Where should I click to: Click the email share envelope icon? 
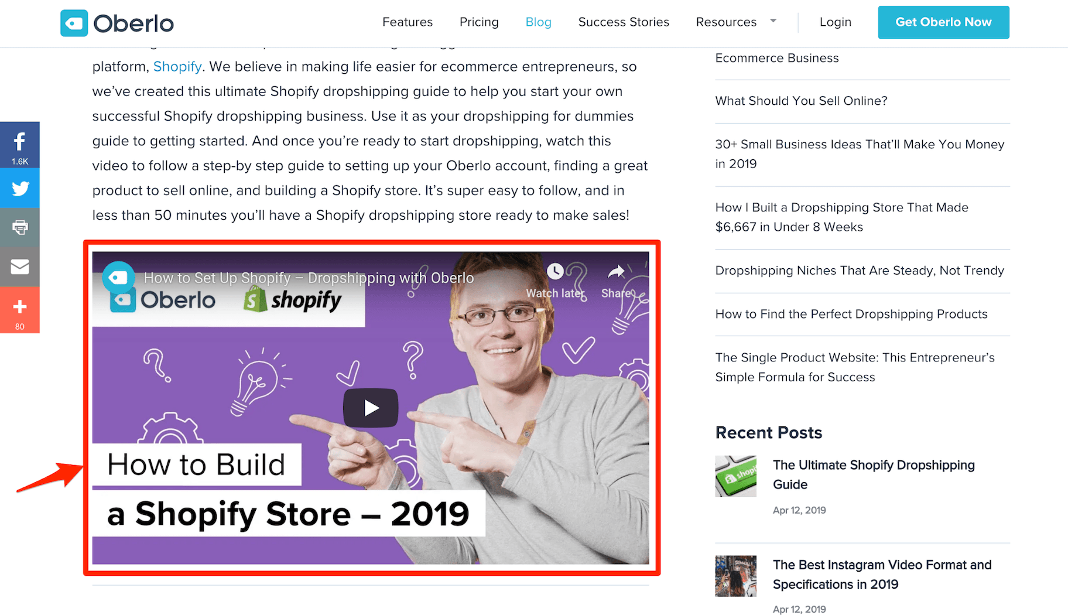[20, 266]
